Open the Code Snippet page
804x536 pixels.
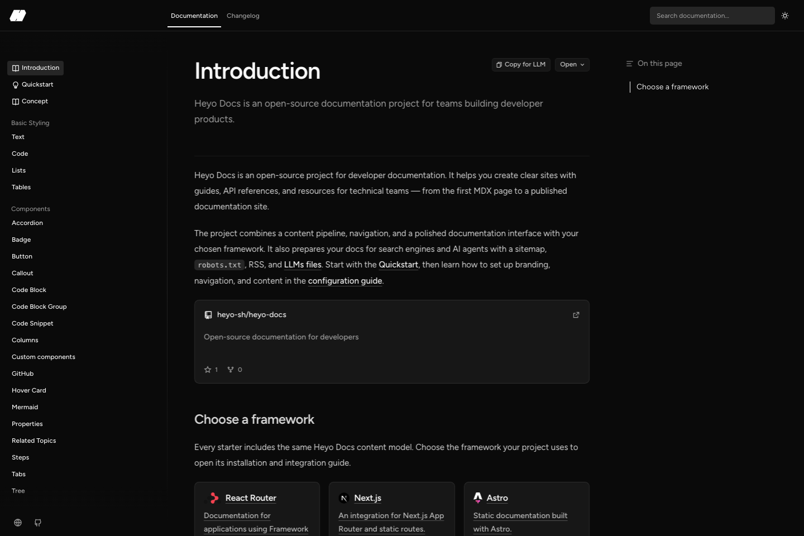click(x=32, y=324)
